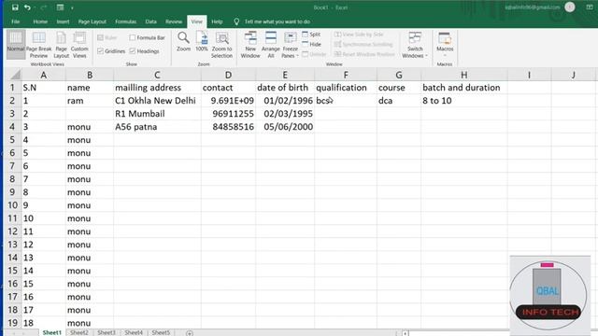598x336 pixels.
Task: Open a New Window
Action: pos(250,44)
